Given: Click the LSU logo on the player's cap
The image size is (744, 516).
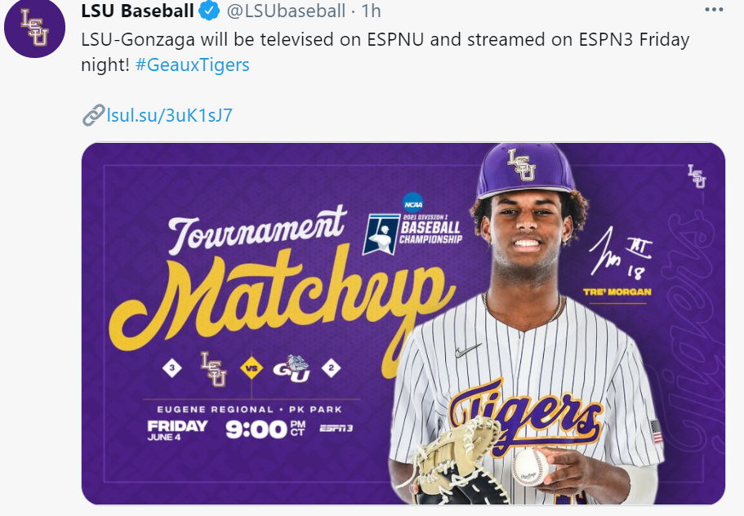Looking at the screenshot, I should [520, 166].
